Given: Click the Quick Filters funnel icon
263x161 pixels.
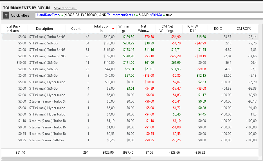Looking at the screenshot, I should pos(6,15).
